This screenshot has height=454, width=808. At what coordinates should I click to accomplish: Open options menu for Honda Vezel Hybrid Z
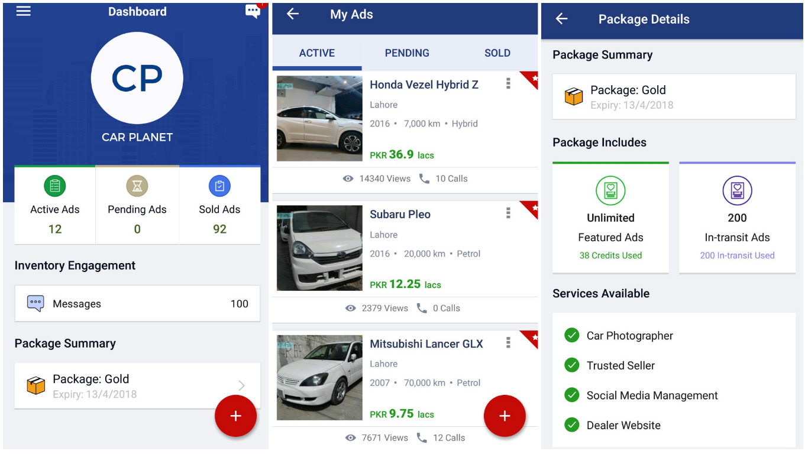[x=508, y=84]
